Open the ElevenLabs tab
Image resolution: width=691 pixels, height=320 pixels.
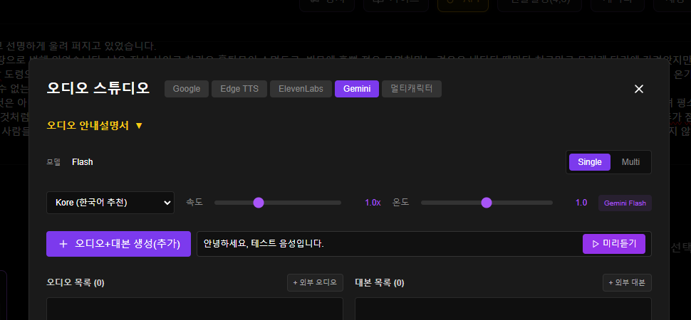[301, 89]
